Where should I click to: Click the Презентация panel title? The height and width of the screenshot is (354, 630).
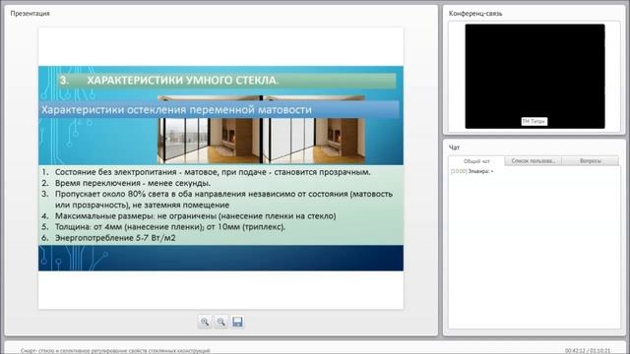[31, 13]
